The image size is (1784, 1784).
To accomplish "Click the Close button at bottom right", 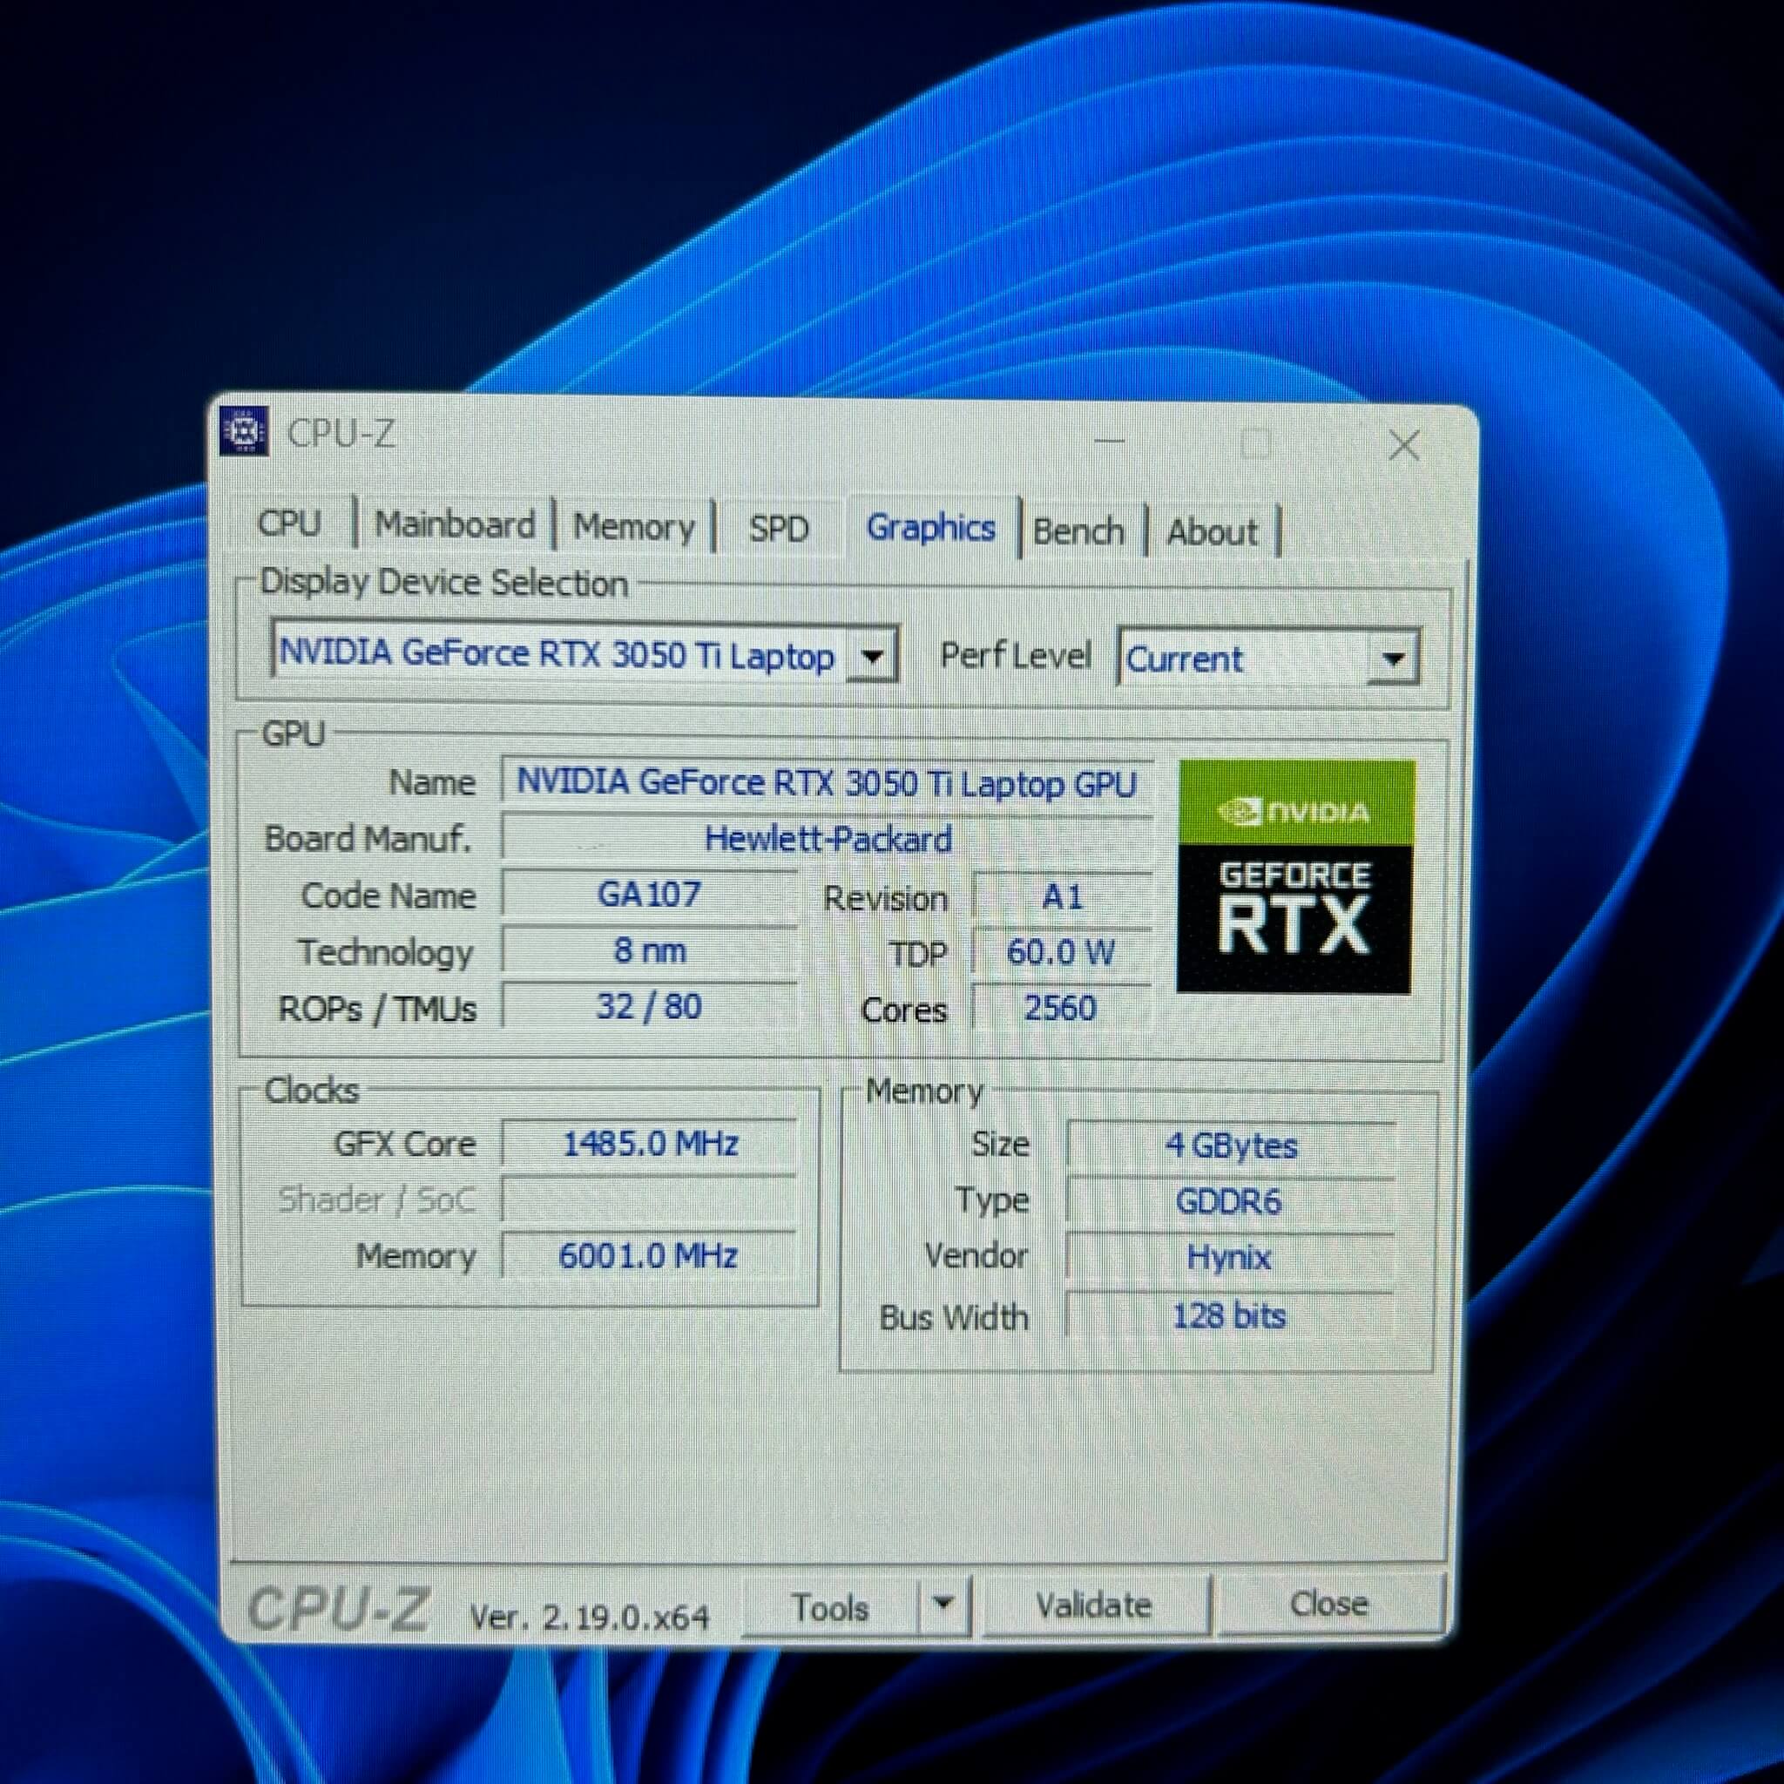I will click(x=1328, y=1604).
